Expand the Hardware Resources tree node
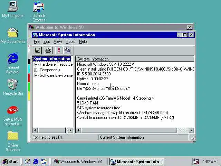 point(36,65)
